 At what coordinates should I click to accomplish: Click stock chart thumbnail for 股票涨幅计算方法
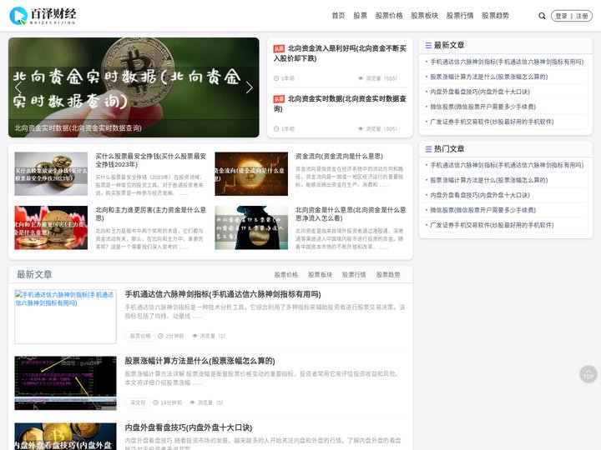(66, 383)
